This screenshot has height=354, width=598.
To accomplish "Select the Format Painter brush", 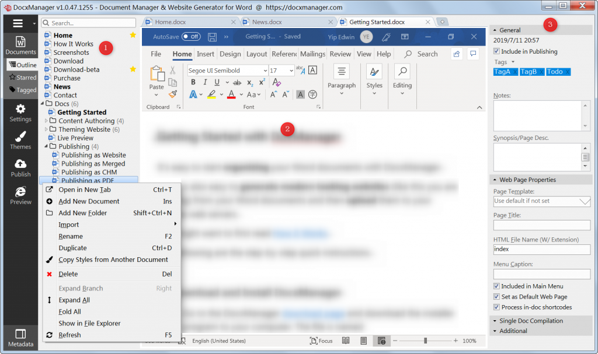I will pyautogui.click(x=173, y=94).
